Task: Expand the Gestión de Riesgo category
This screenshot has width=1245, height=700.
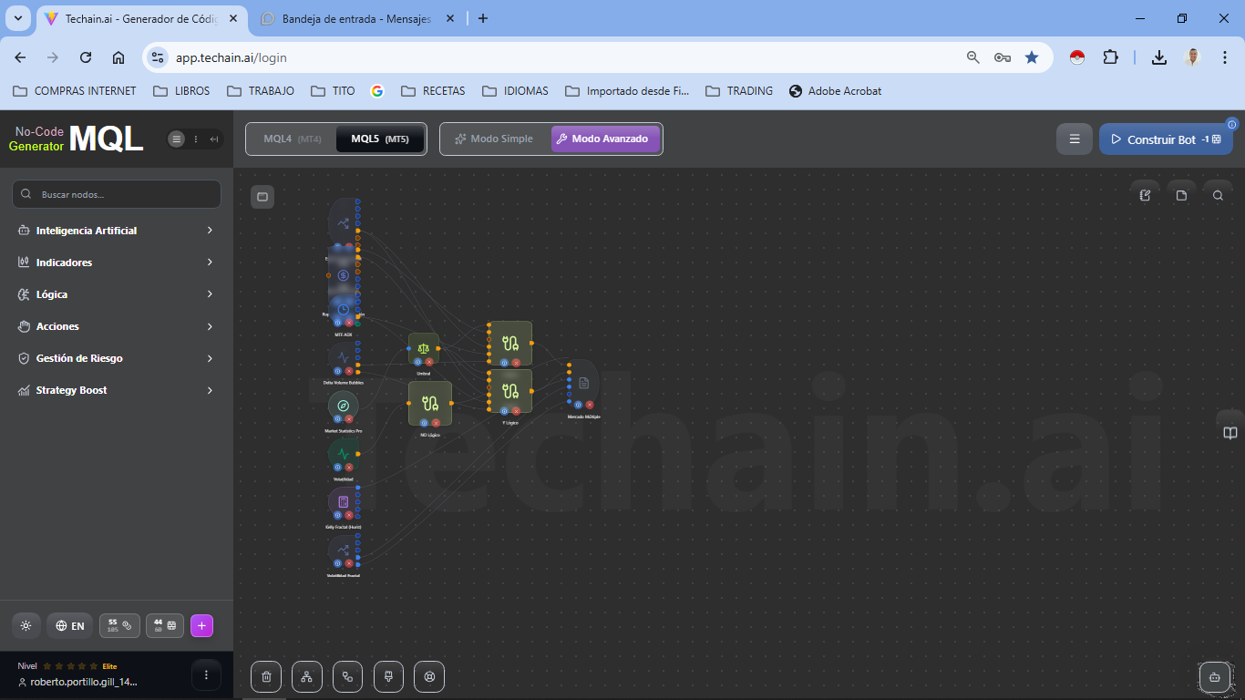Action: click(116, 358)
